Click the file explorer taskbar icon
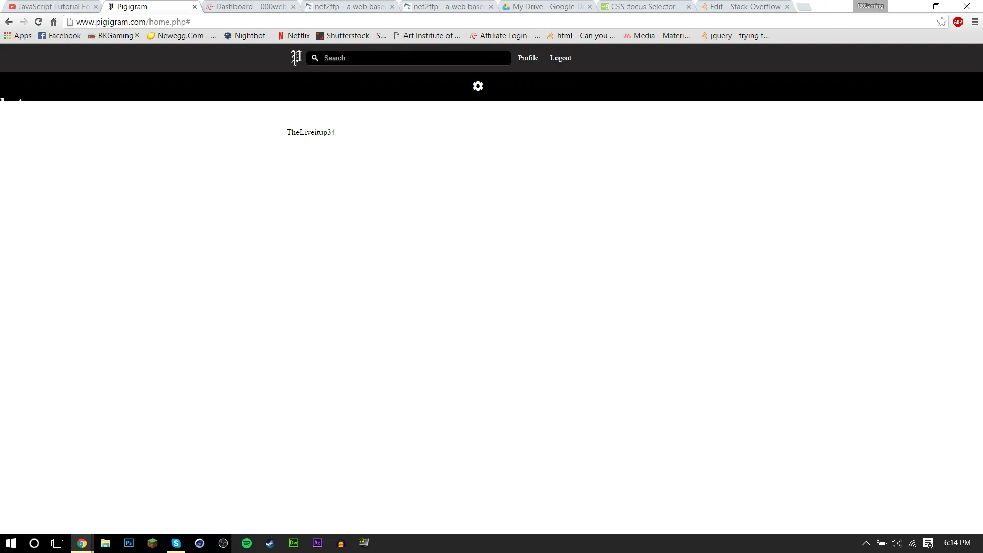The height and width of the screenshot is (553, 983). [x=105, y=543]
